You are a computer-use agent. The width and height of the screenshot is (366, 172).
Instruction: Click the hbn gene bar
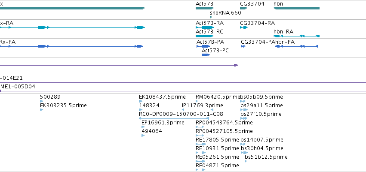coord(296,8)
